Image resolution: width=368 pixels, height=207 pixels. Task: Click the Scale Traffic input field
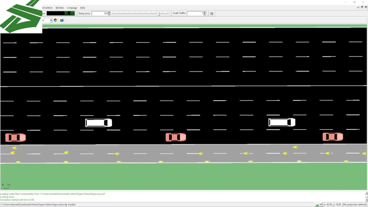point(194,14)
